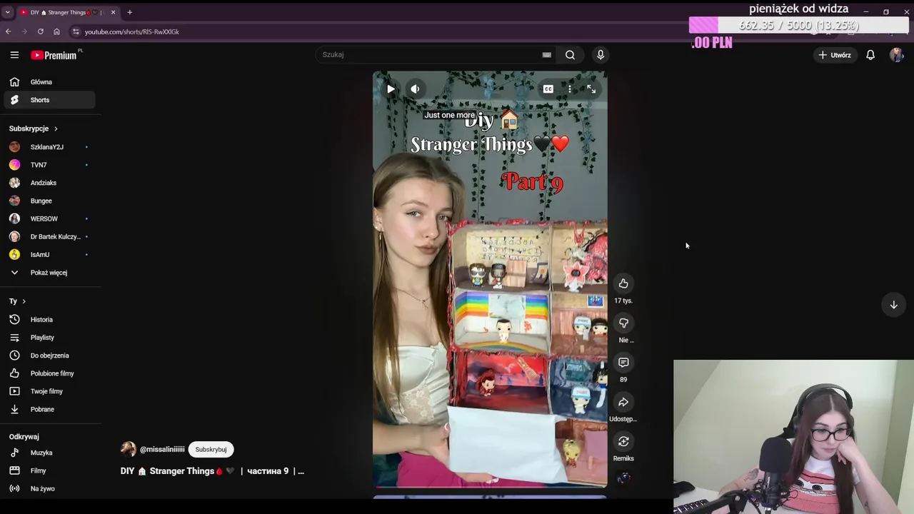
Task: Open Twoje filmy in sidebar
Action: pyautogui.click(x=49, y=391)
